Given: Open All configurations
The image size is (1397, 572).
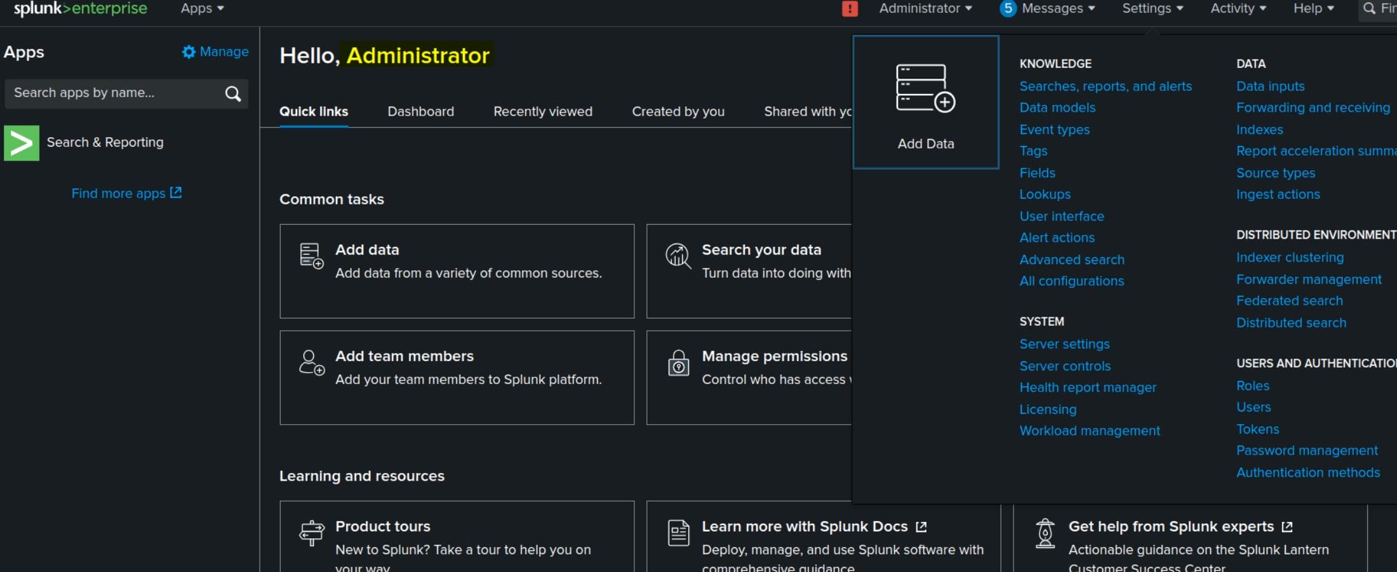Looking at the screenshot, I should click(x=1071, y=281).
